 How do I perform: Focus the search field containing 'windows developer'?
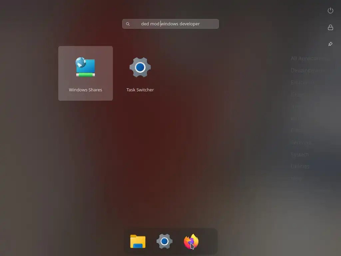(170, 24)
